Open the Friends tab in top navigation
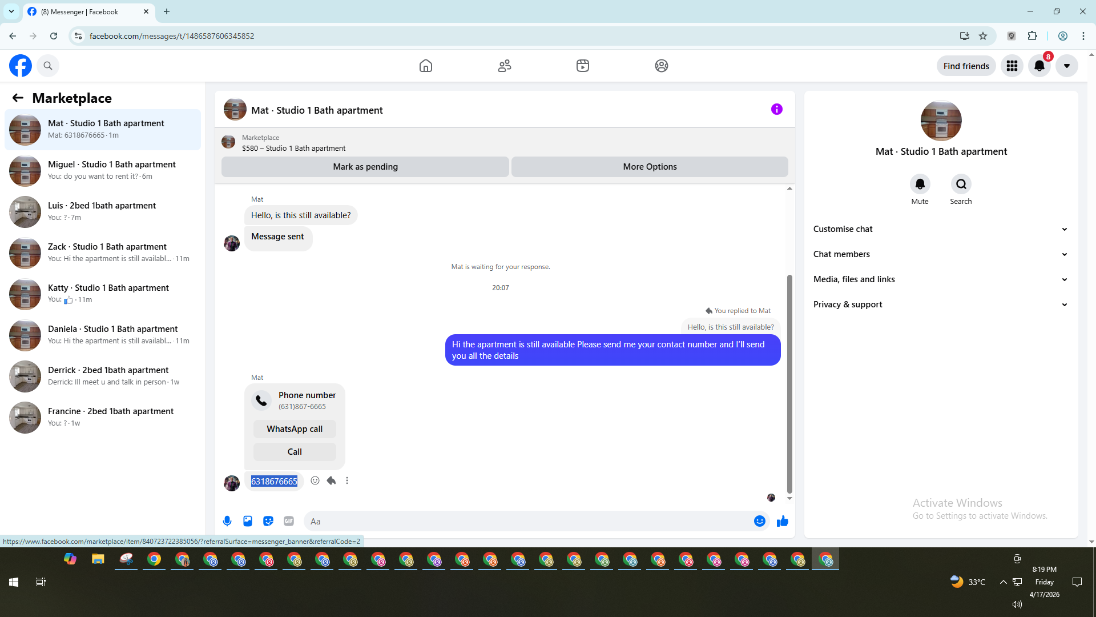The image size is (1096, 617). point(504,66)
